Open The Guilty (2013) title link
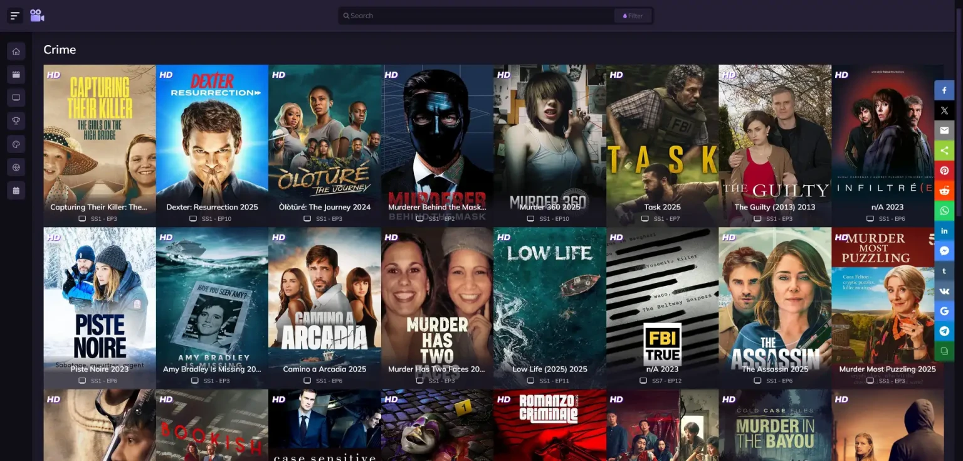This screenshot has height=461, width=963. click(x=775, y=207)
